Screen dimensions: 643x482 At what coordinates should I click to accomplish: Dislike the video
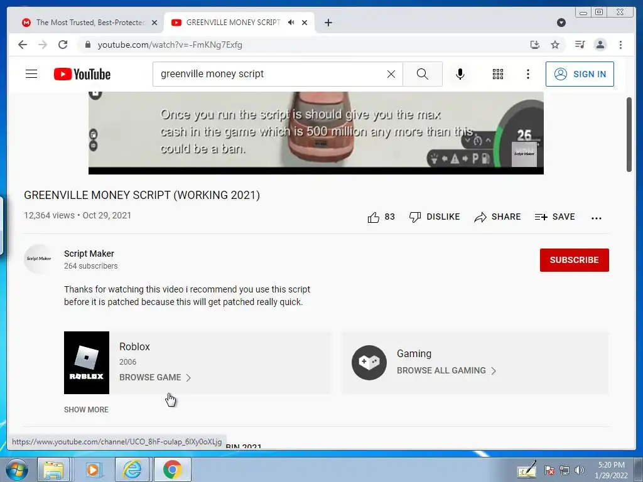pyautogui.click(x=435, y=217)
